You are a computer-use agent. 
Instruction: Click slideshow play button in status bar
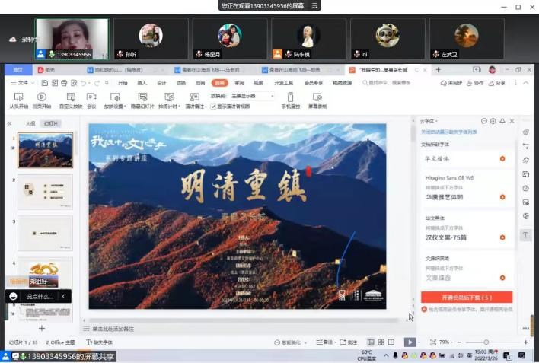point(410,342)
